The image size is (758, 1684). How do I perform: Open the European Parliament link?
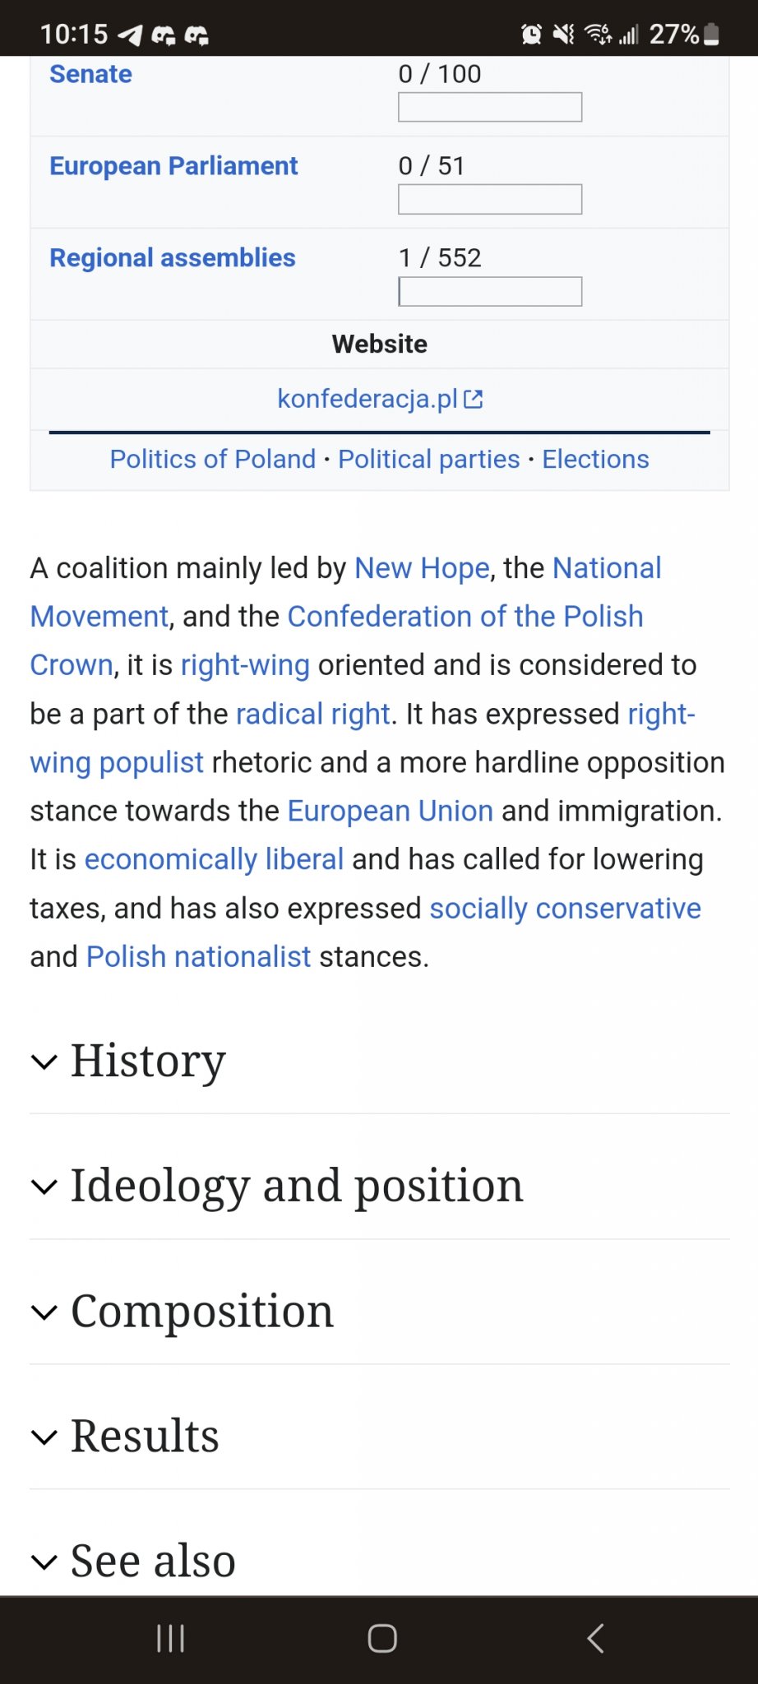(173, 166)
